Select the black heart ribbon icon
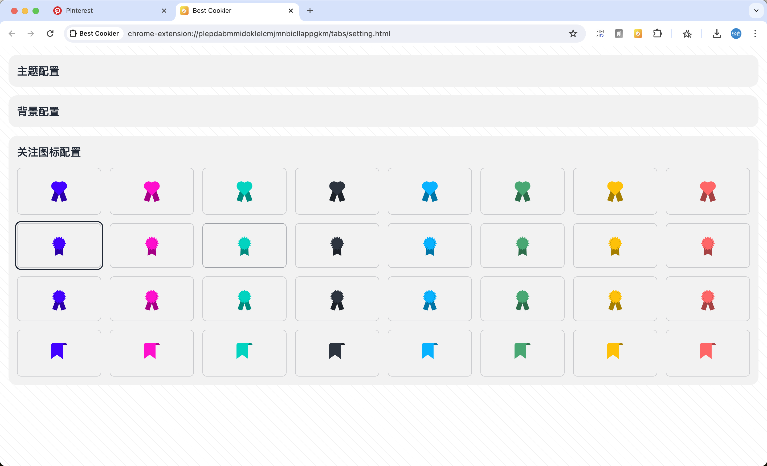This screenshot has width=767, height=466. 337,191
